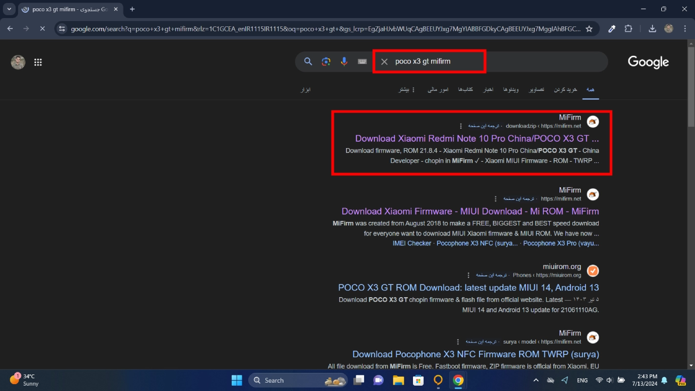
Task: Show hidden system tray icons
Action: pyautogui.click(x=536, y=380)
